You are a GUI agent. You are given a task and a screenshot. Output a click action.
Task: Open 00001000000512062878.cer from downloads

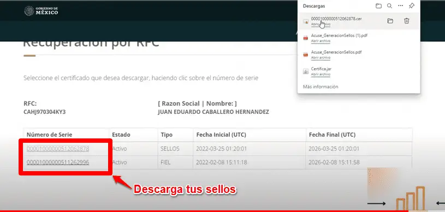(336, 19)
